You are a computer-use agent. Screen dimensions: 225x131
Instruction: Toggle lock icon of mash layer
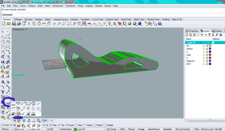[x=207, y=55]
